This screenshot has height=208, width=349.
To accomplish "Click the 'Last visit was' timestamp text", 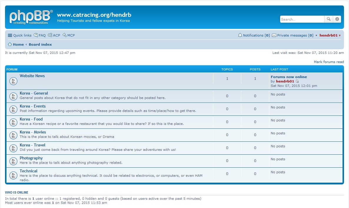I will coord(308,53).
